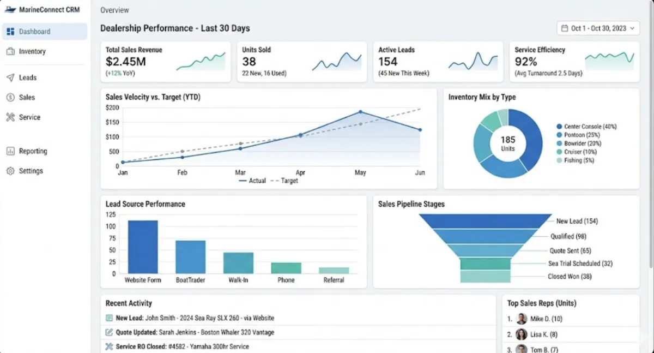Image resolution: width=654 pixels, height=353 pixels.
Task: Select the Dashboard grid icon
Action: [x=10, y=32]
